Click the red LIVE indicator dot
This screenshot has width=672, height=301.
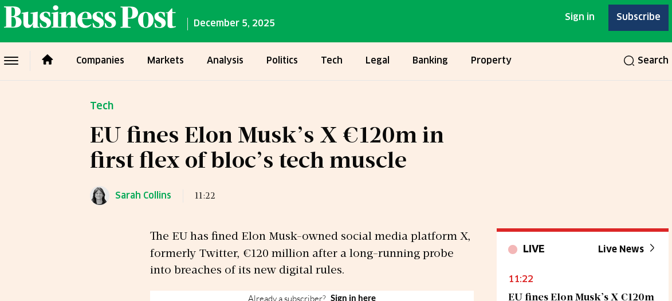[x=513, y=249]
